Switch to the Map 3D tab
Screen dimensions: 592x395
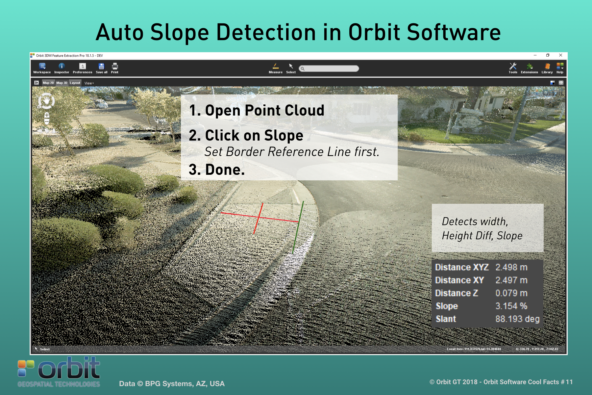[x=62, y=83]
